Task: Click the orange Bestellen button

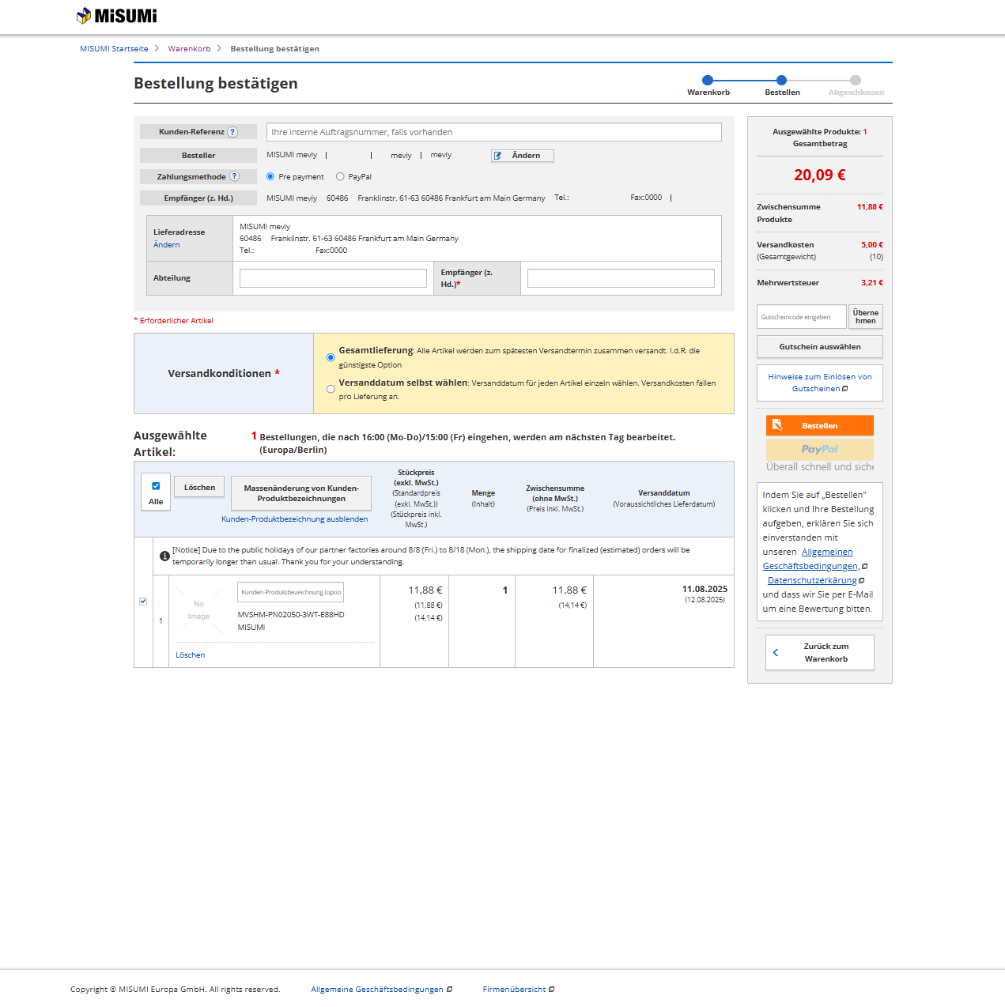Action: (820, 425)
